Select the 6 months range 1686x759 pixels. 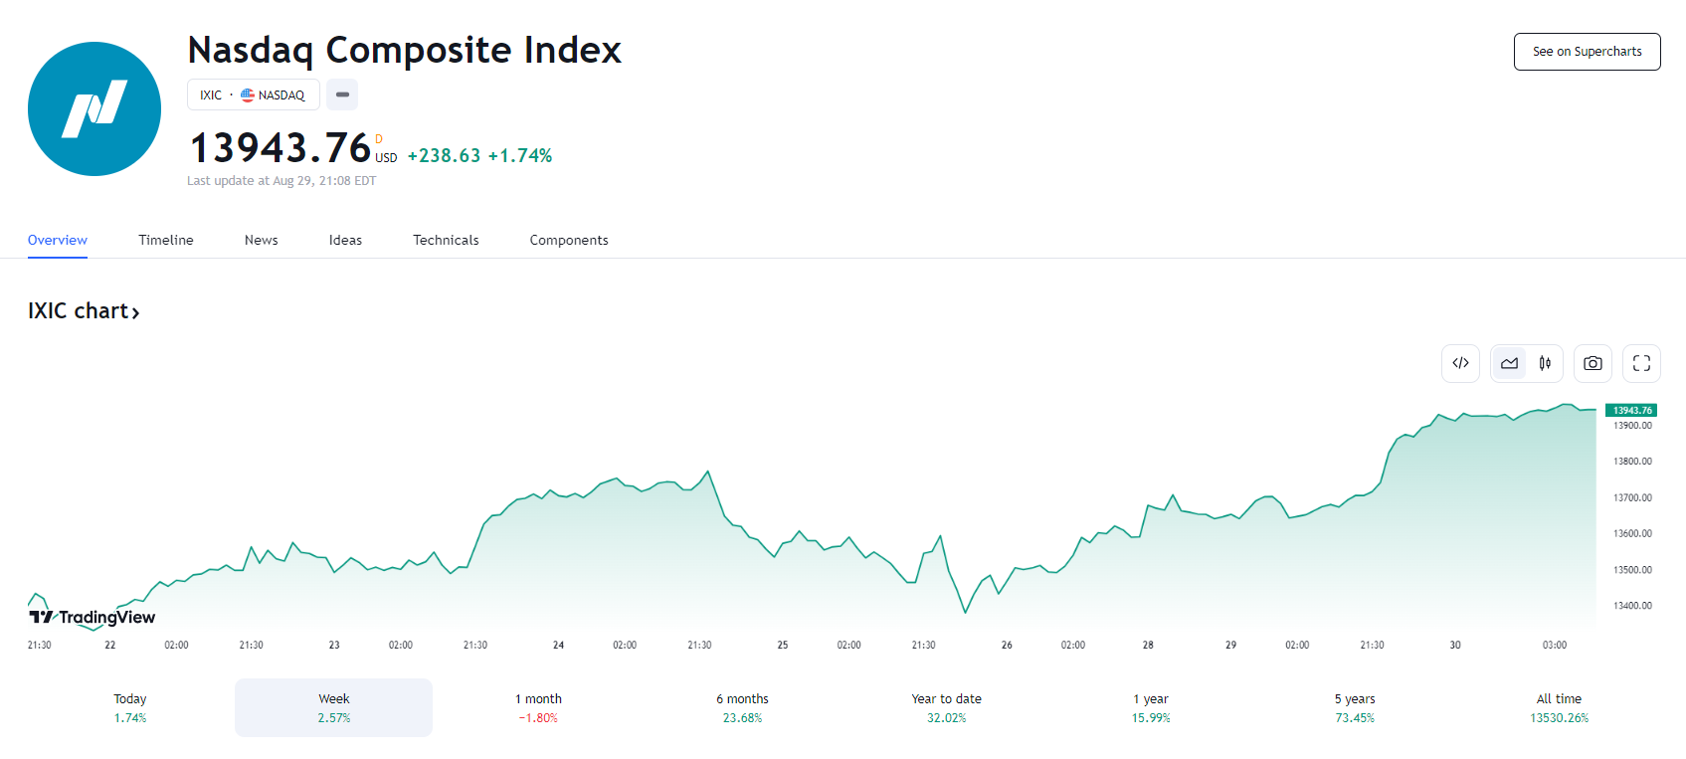click(x=743, y=707)
